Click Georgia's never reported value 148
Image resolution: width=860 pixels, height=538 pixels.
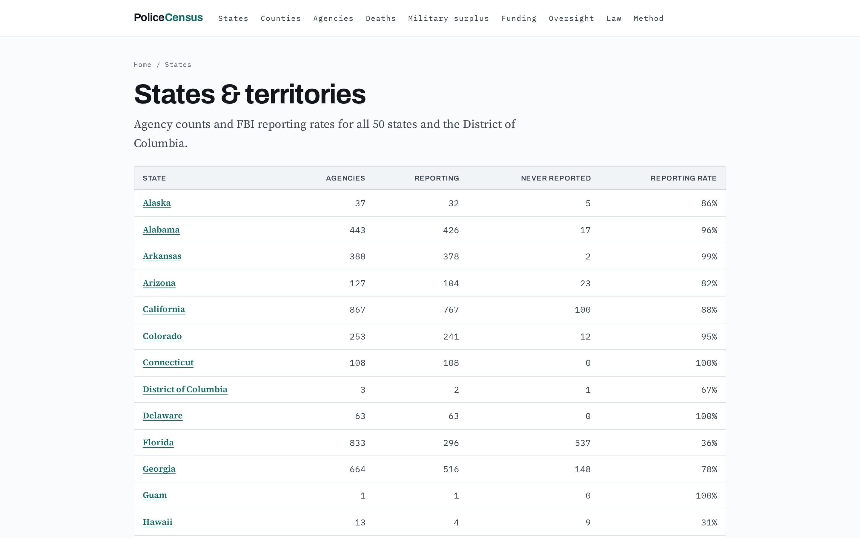pos(583,470)
